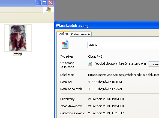Image resolution: width=159 pixels, height=118 pixels.
Task: Click the PNG file type icon
Action: [x=65, y=44]
